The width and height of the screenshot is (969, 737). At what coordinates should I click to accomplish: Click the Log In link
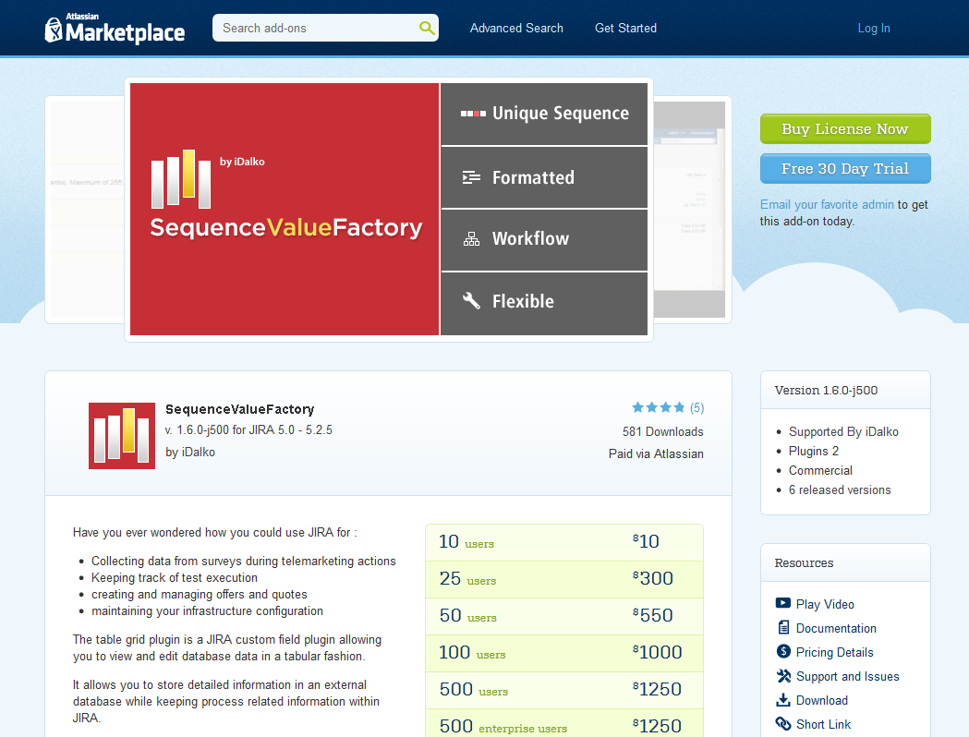pos(873,28)
